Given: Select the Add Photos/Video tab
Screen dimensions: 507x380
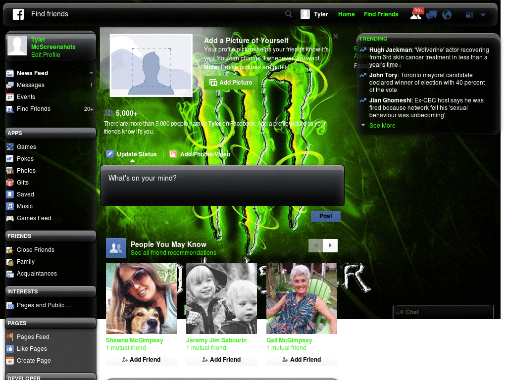Looking at the screenshot, I should (x=200, y=154).
